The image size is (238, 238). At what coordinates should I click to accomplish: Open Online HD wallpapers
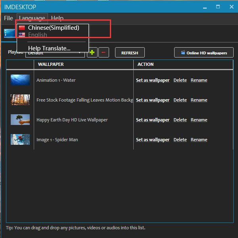coord(204,52)
